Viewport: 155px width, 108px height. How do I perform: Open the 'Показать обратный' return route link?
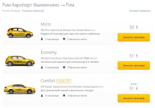tap(33, 11)
